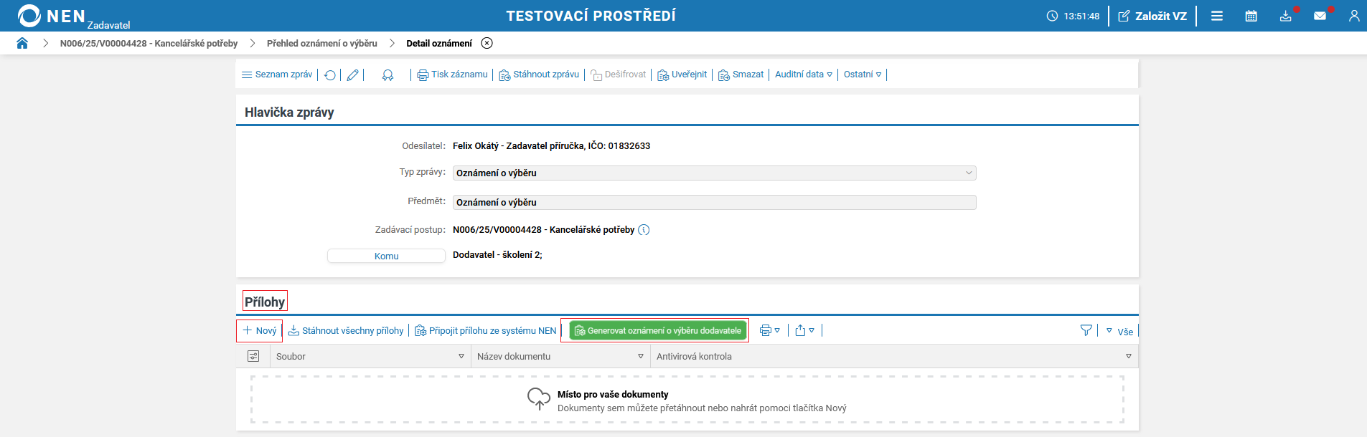Expand the Typ zprávy dropdown
This screenshot has width=1367, height=437.
(968, 173)
